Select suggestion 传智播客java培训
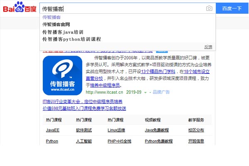Viewport: 249px width, 166px height. [x=62, y=32]
